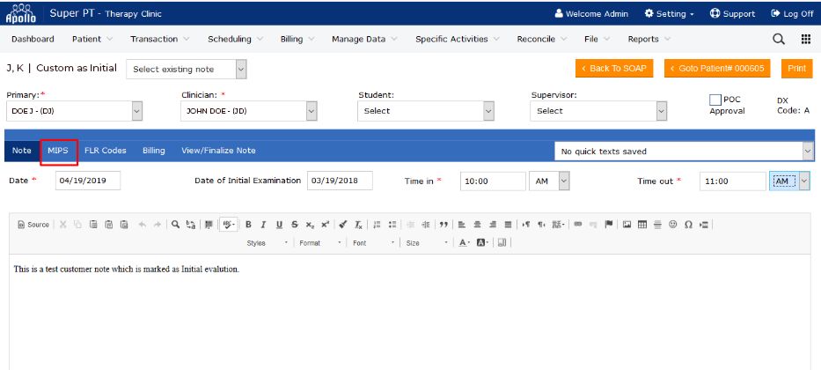Tick the POC Approval checkbox
821x370 pixels.
[x=715, y=100]
